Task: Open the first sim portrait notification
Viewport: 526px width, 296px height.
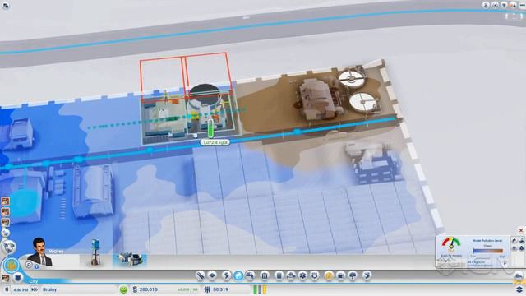Action: click(6, 201)
